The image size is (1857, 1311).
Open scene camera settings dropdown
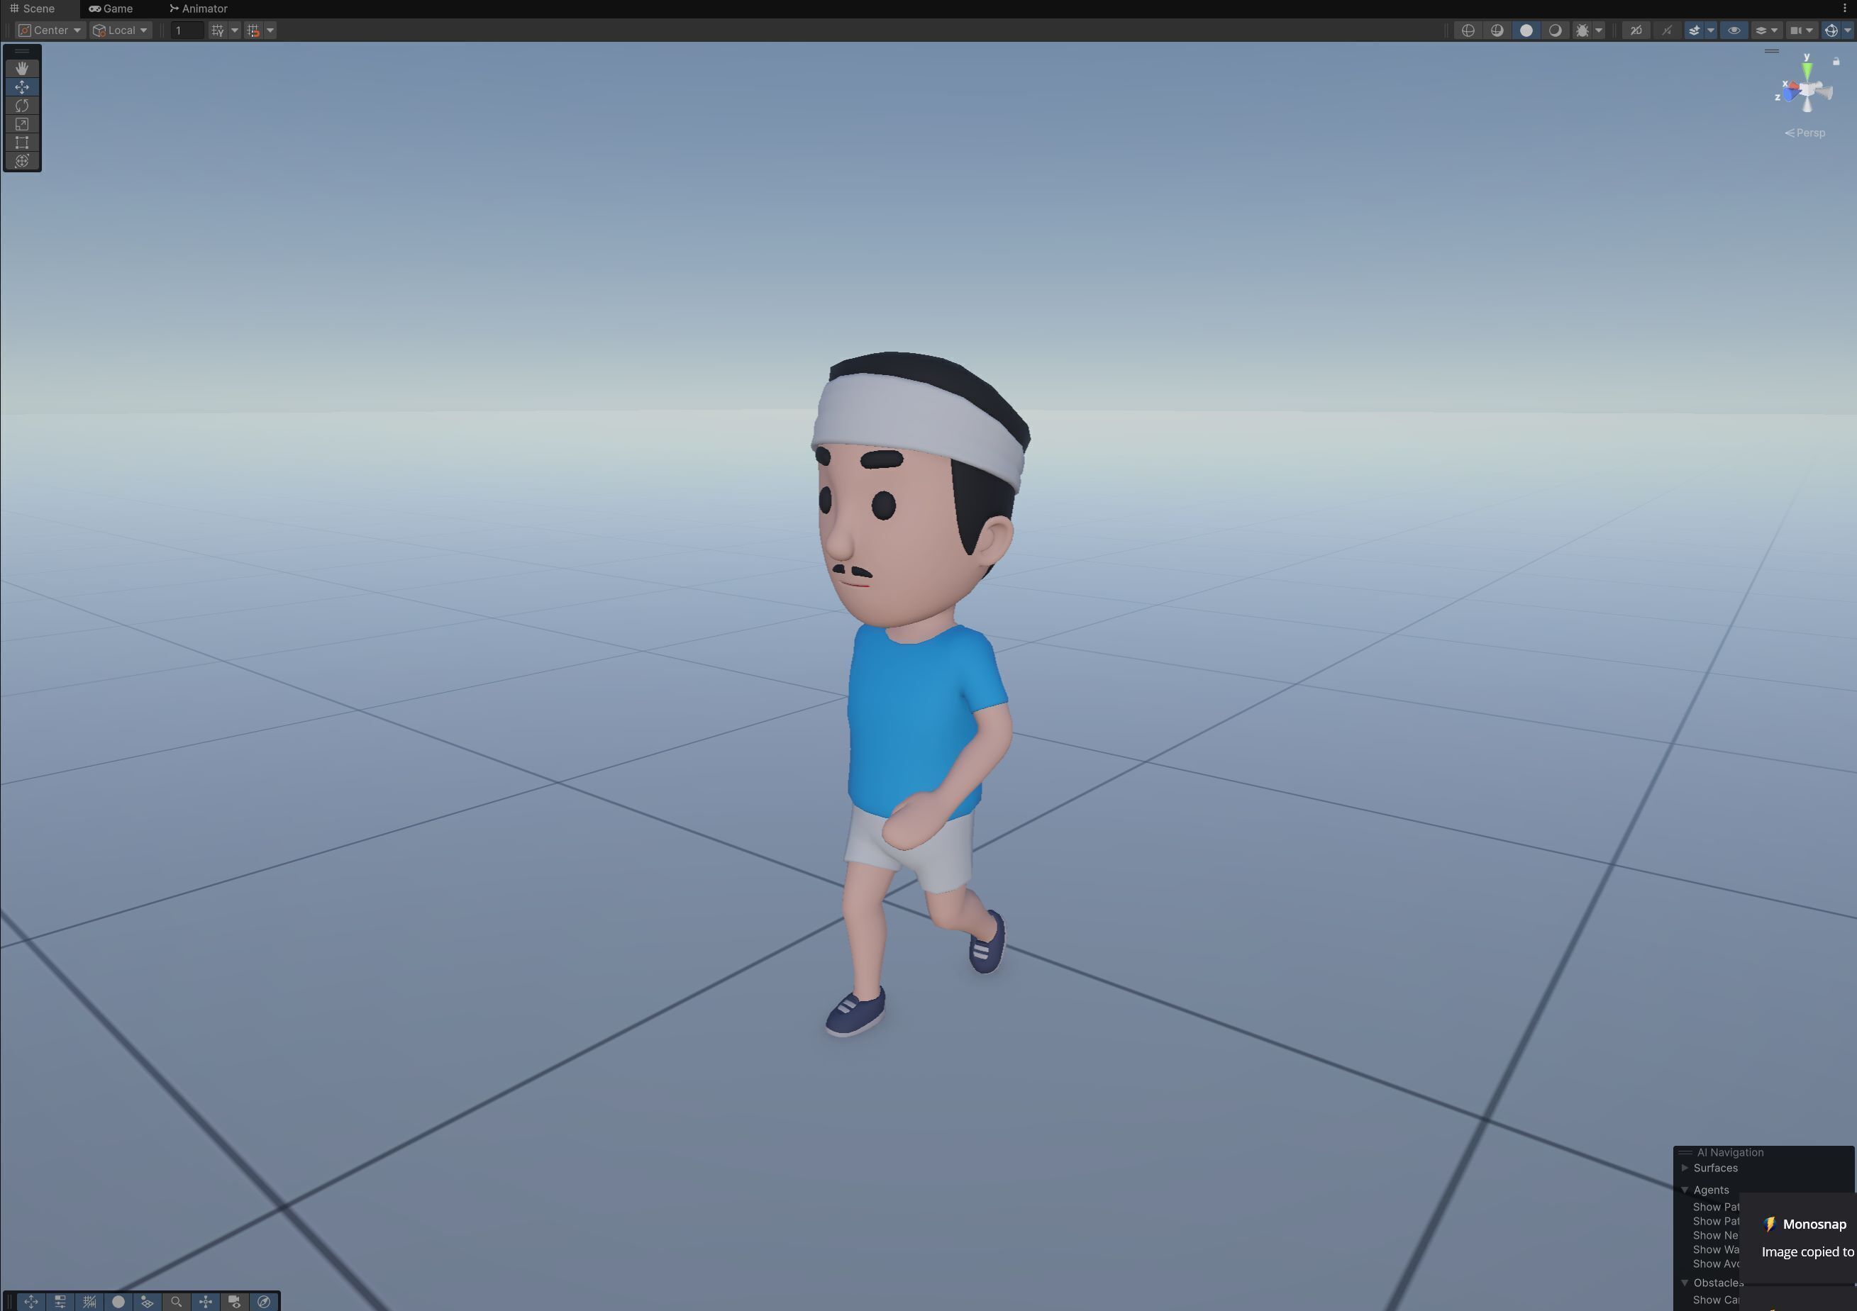point(1802,30)
